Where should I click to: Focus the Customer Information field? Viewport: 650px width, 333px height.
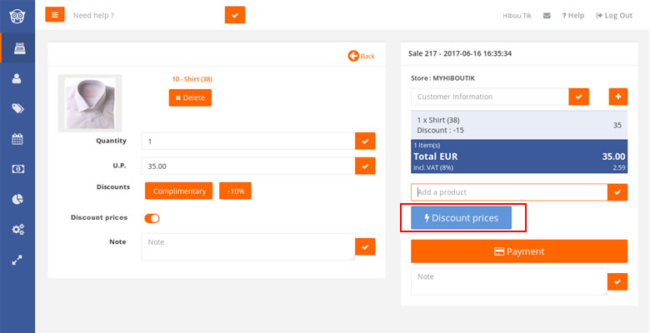(490, 97)
